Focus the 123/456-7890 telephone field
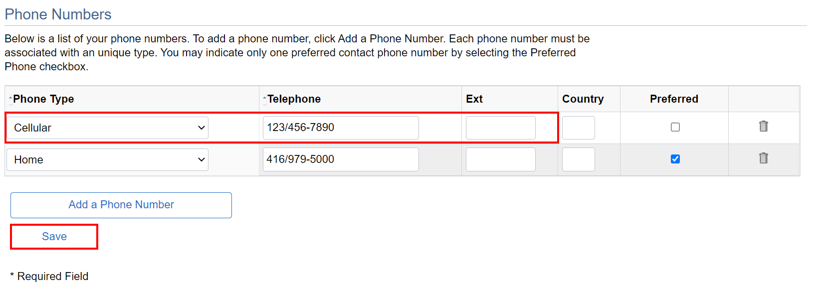Image resolution: width=820 pixels, height=291 pixels. [x=341, y=128]
